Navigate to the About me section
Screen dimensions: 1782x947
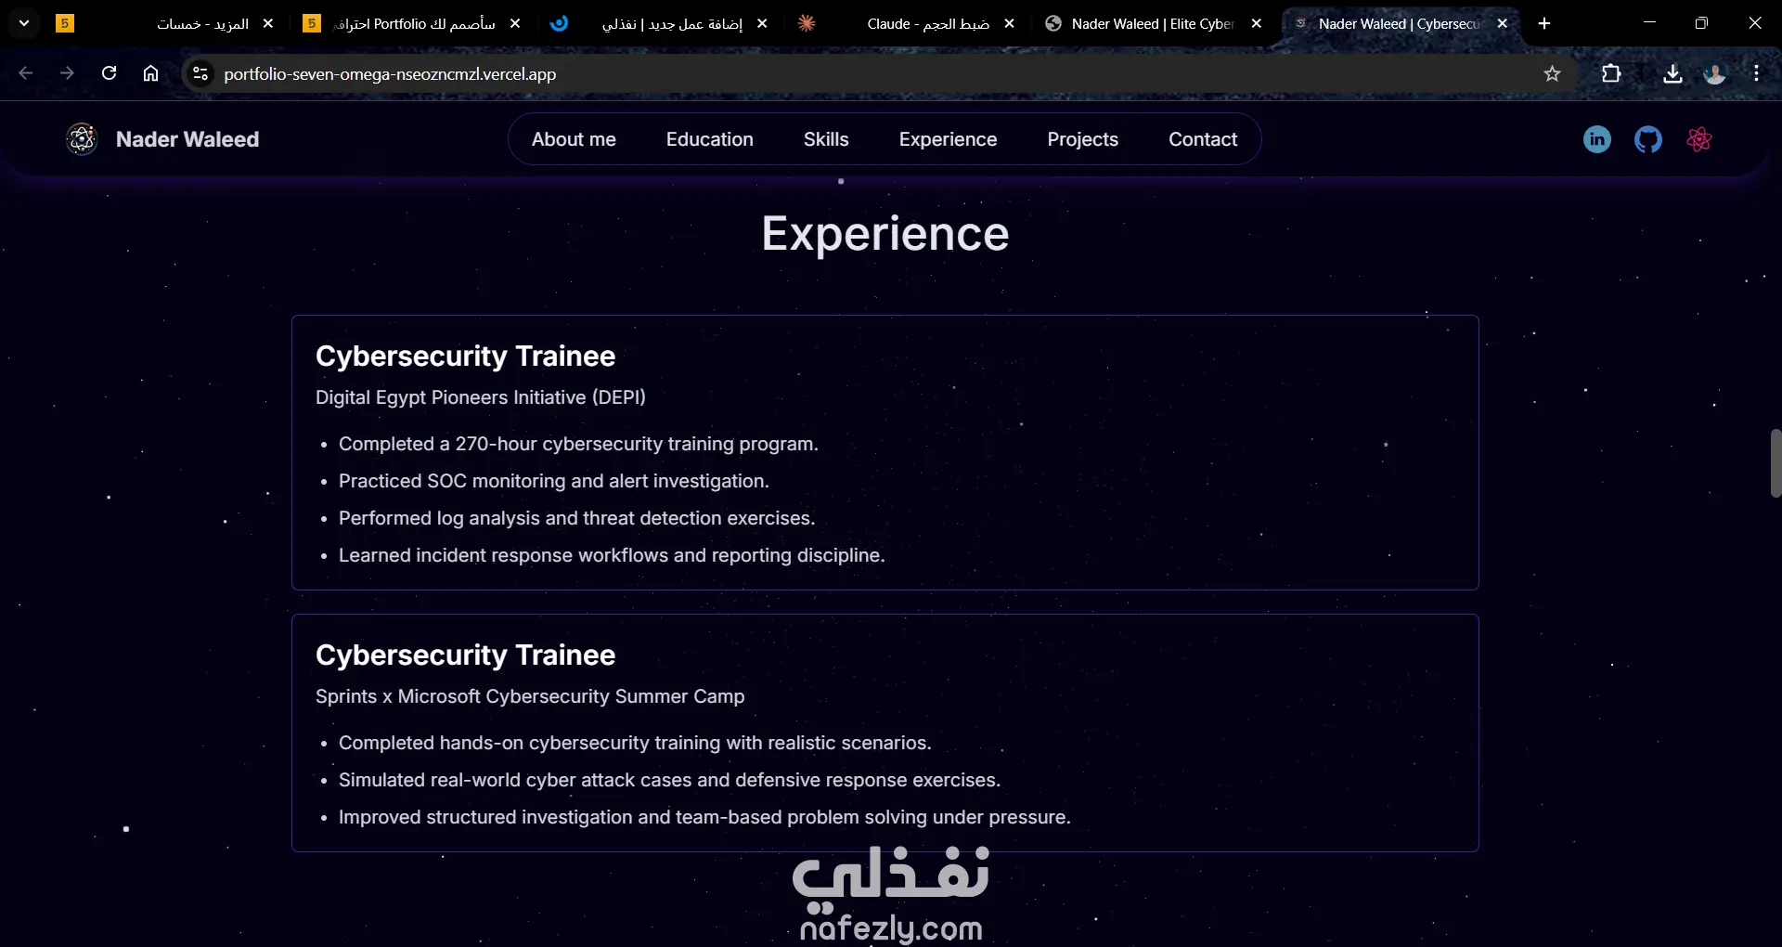(574, 139)
